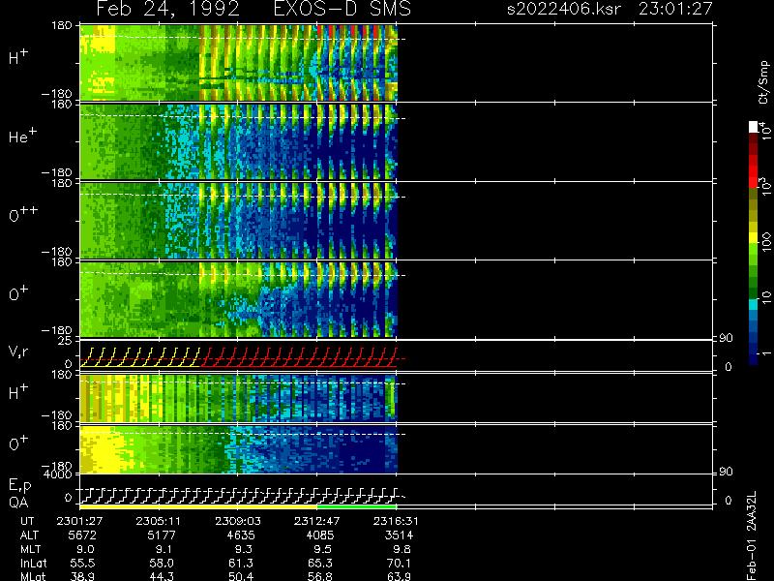774x581 pixels.
Task: Click the 'Feb-01 2AA32L' version label
Action: tap(752, 535)
